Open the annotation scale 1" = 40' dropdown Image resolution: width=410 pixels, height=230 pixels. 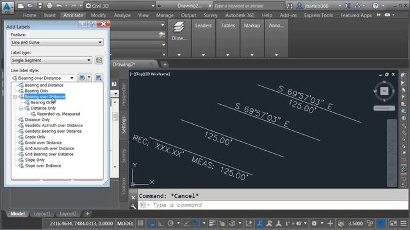click(296, 224)
